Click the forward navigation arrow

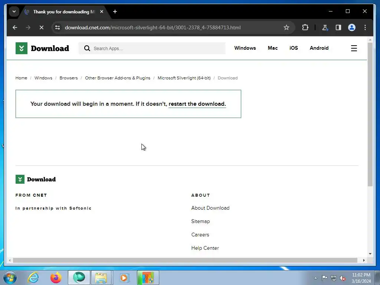click(x=28, y=27)
